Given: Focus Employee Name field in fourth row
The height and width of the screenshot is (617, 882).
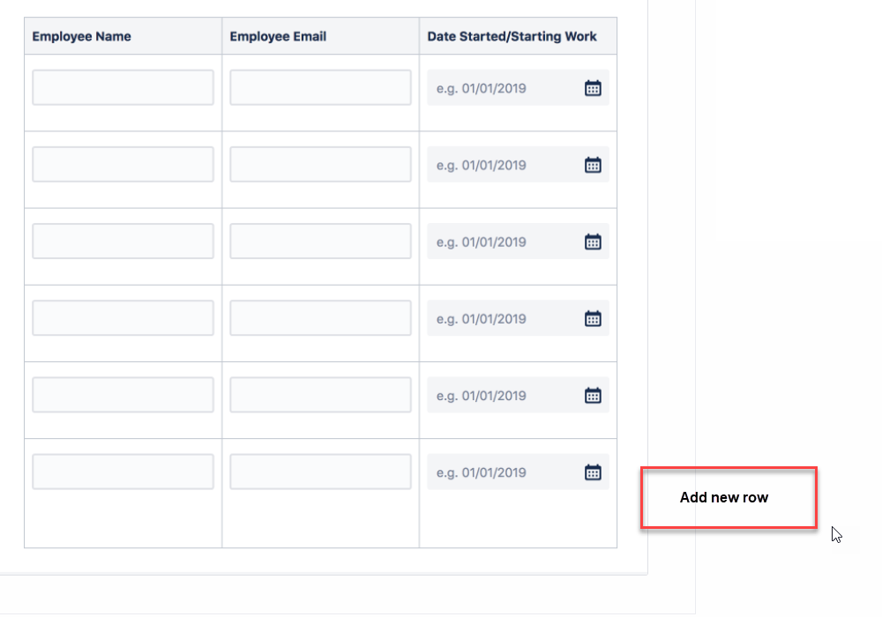Looking at the screenshot, I should [123, 318].
